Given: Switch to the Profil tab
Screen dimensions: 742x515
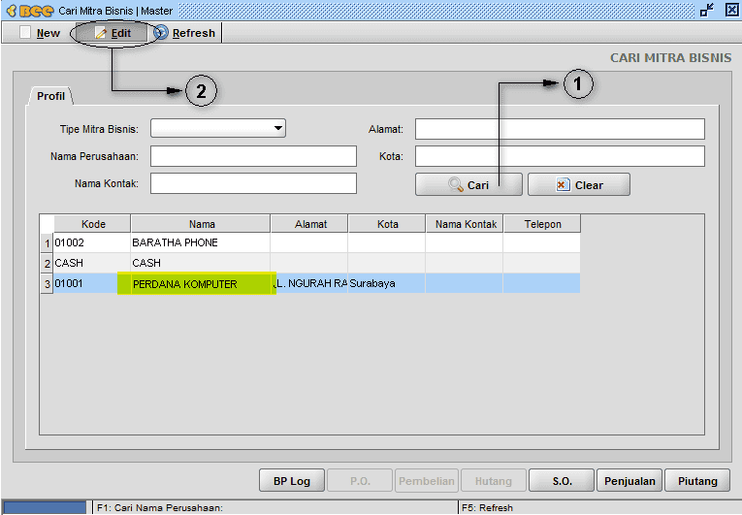Looking at the screenshot, I should tap(50, 96).
